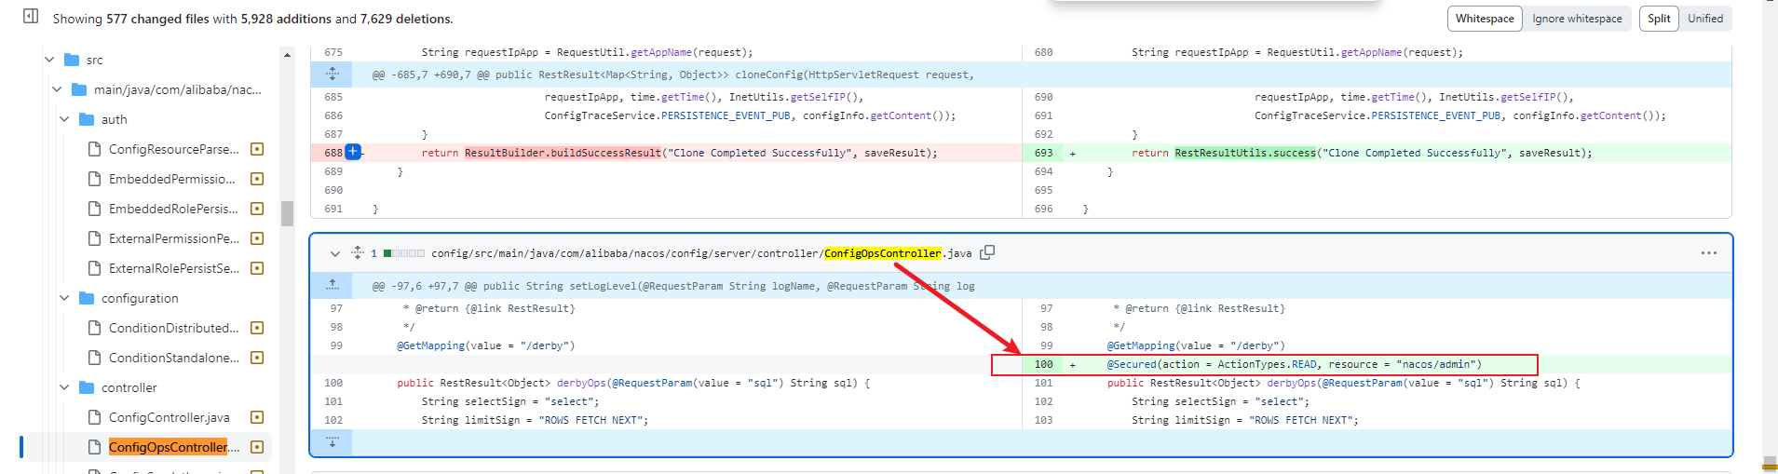Viewport: 1778px width, 474px height.
Task: Collapse the src folder
Action: tap(49, 60)
